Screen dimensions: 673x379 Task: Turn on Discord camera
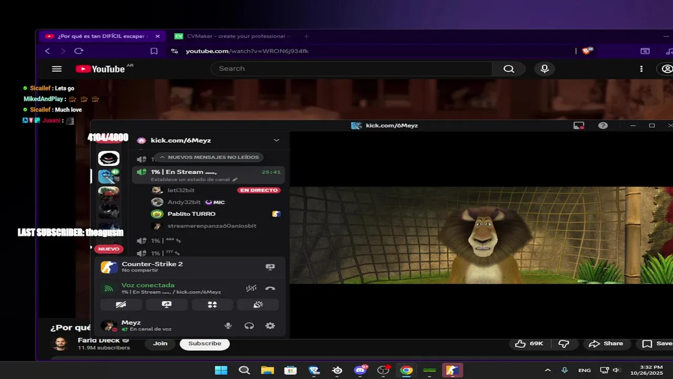point(121,305)
